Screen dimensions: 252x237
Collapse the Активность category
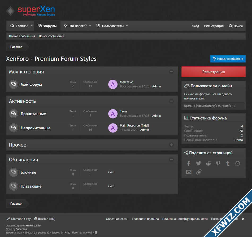[171, 101]
